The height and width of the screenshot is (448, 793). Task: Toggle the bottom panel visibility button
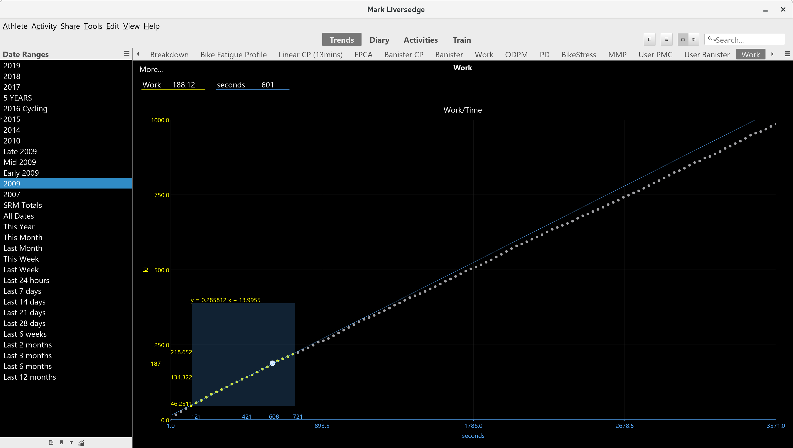pyautogui.click(x=666, y=39)
